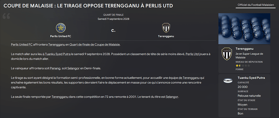Select the Officiel du Football Malaisien tab

(x=256, y=5)
